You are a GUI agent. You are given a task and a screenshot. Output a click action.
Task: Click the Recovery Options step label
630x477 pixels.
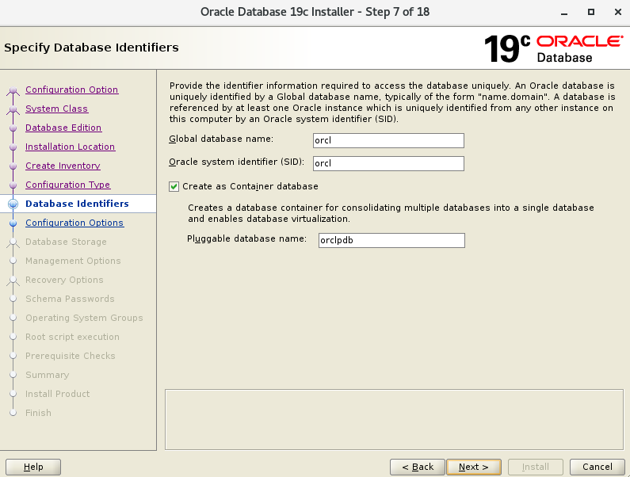click(x=64, y=280)
